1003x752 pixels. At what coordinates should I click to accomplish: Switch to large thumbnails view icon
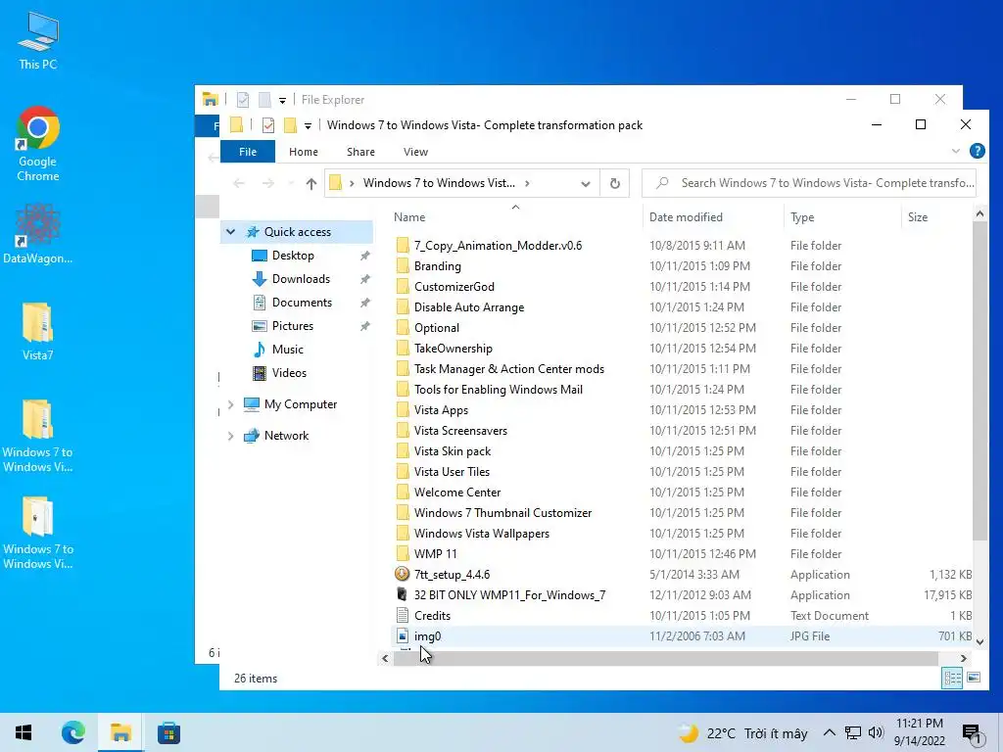(x=974, y=678)
